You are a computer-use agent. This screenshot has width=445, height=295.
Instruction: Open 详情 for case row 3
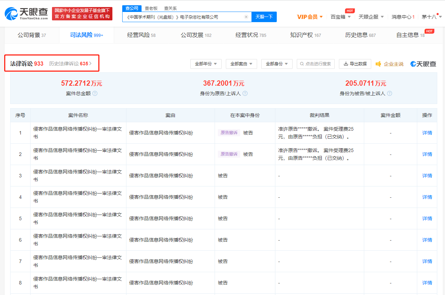click(427, 176)
